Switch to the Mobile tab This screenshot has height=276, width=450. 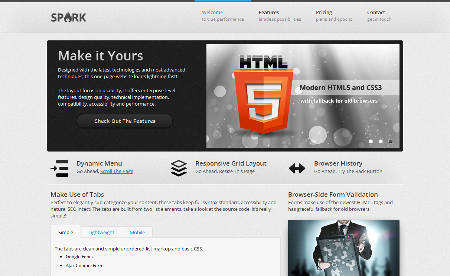click(x=137, y=232)
